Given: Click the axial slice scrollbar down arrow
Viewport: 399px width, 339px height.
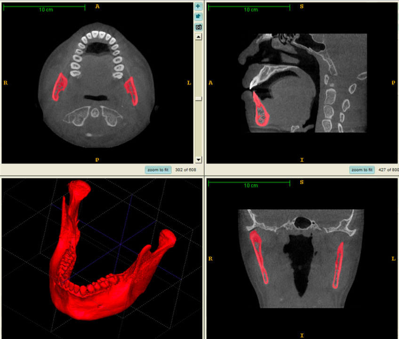Looking at the screenshot, I should [199, 160].
